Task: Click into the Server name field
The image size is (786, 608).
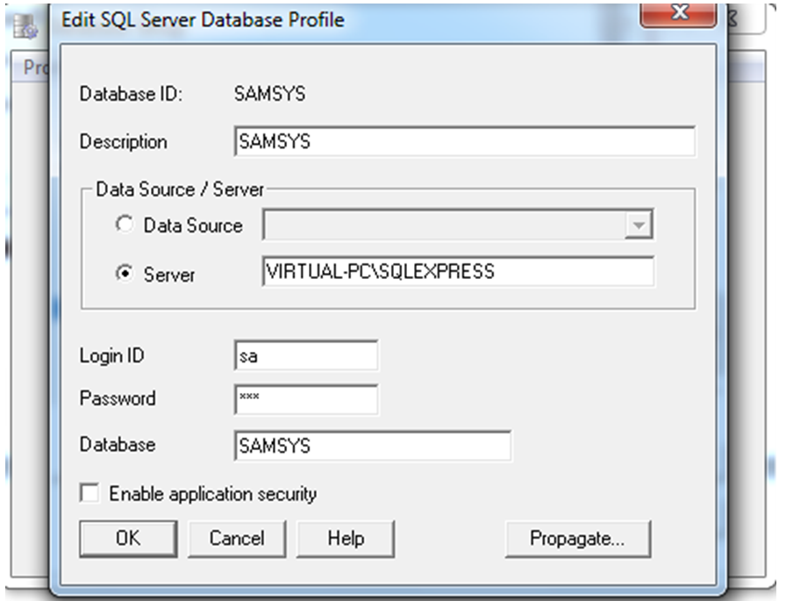Action: click(458, 272)
